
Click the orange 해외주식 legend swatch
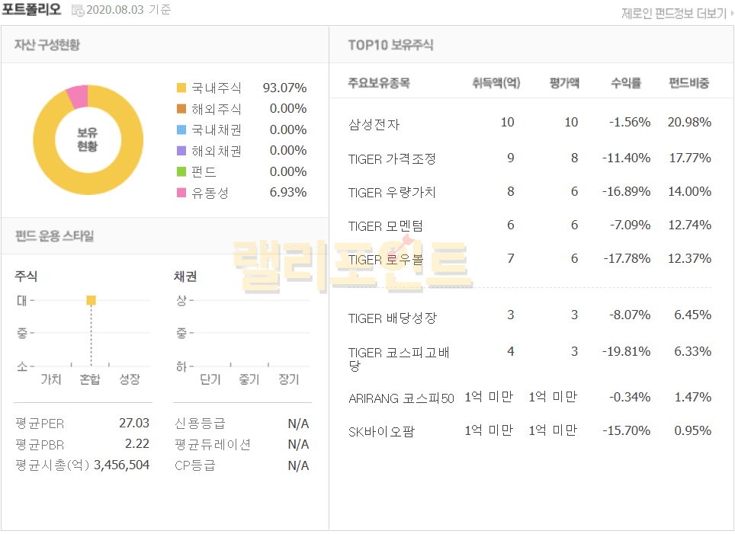pyautogui.click(x=181, y=109)
